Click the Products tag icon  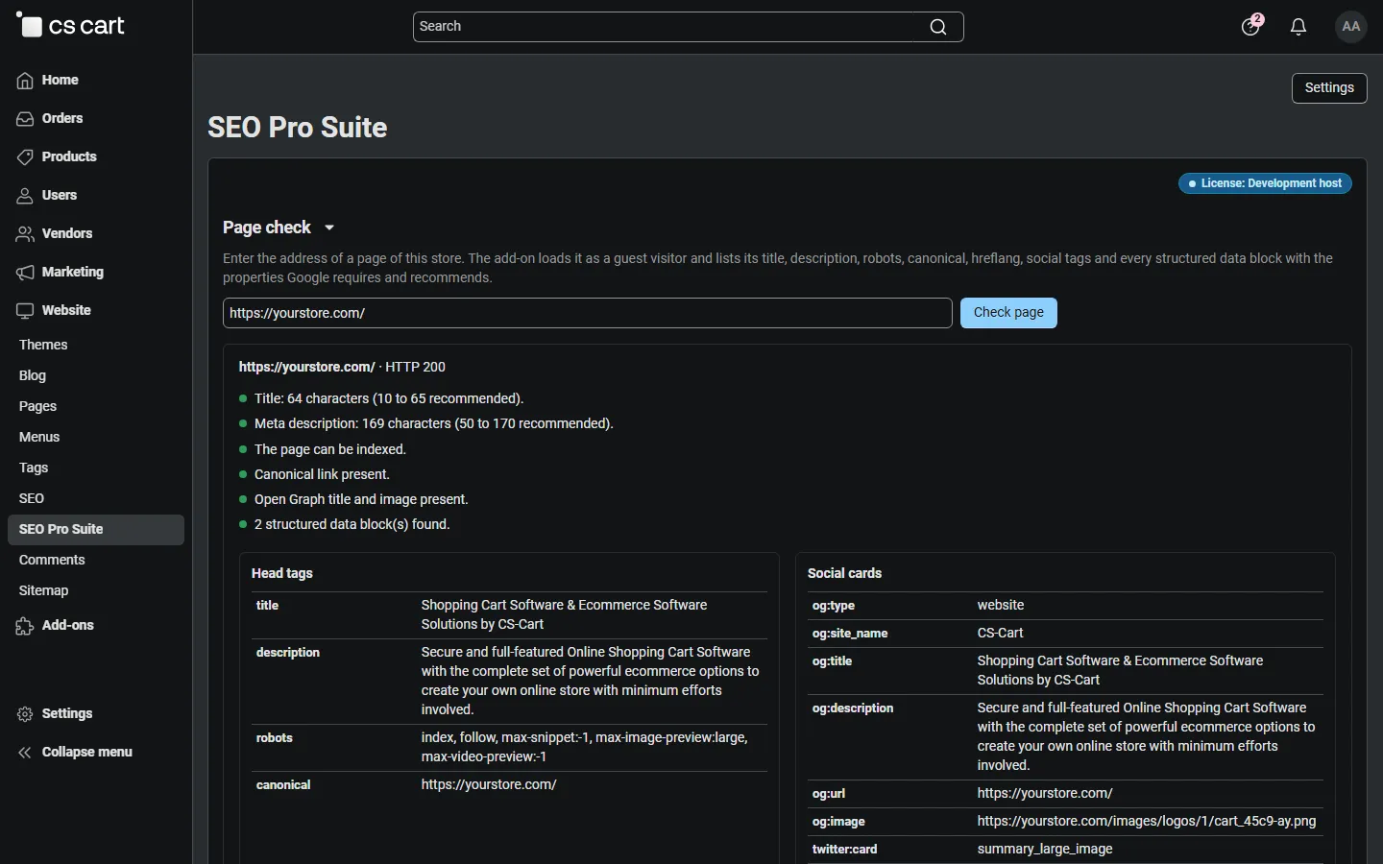point(25,157)
